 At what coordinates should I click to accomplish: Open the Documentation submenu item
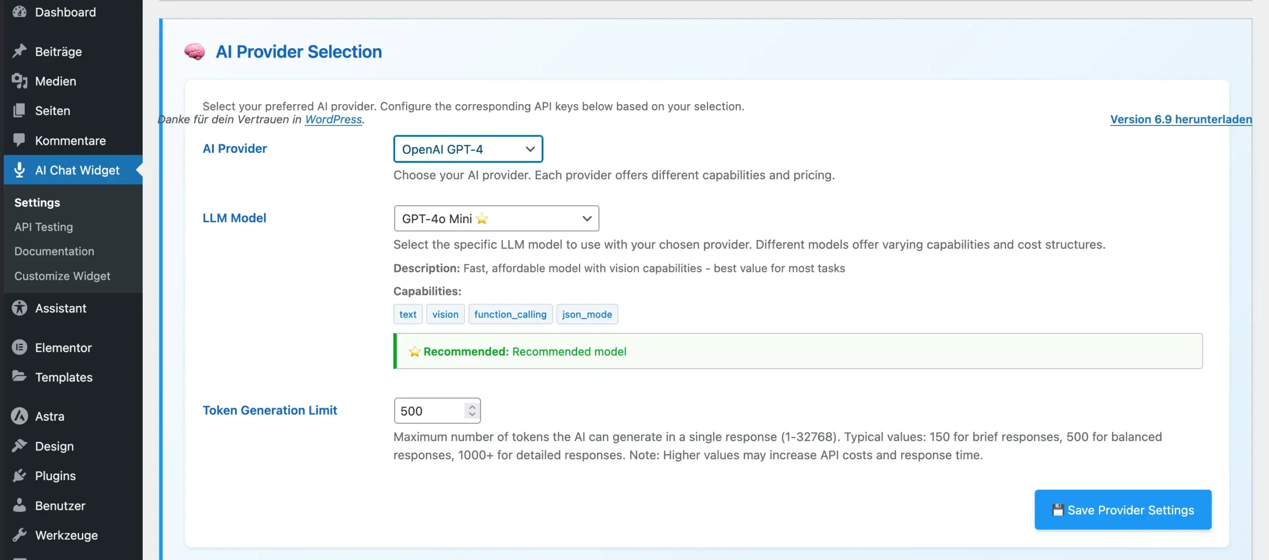(54, 251)
